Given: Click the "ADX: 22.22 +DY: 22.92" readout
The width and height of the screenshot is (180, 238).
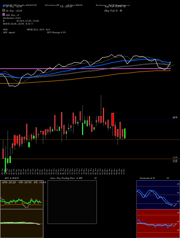Looking at the screenshot, I should pyautogui.click(x=16, y=182).
